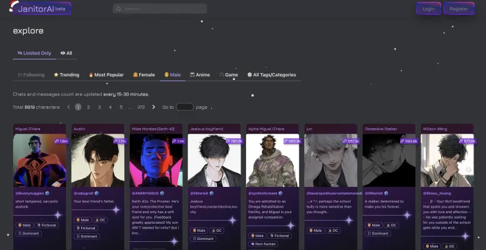
Task: Open the Following tab
Action: [31, 74]
